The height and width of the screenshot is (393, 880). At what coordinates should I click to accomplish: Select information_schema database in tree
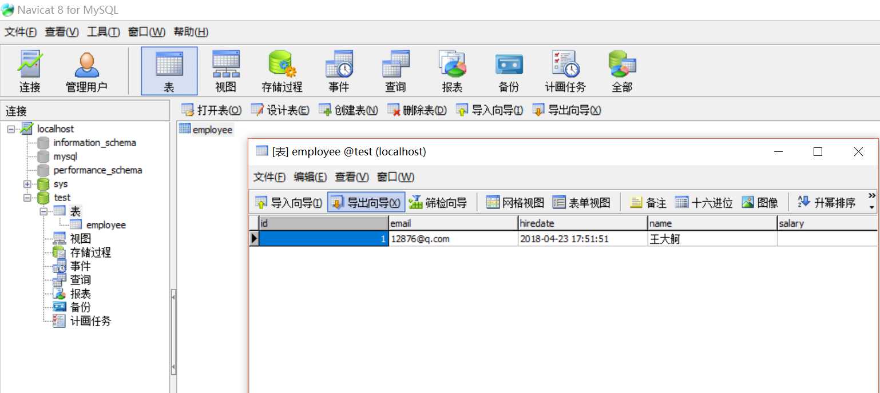95,143
